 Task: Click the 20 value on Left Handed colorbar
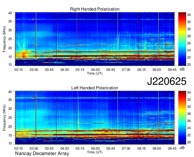coord(189,142)
